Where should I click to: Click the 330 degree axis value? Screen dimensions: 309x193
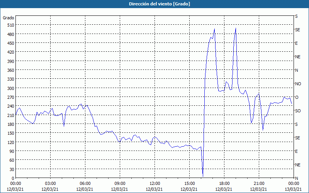(x=11, y=79)
